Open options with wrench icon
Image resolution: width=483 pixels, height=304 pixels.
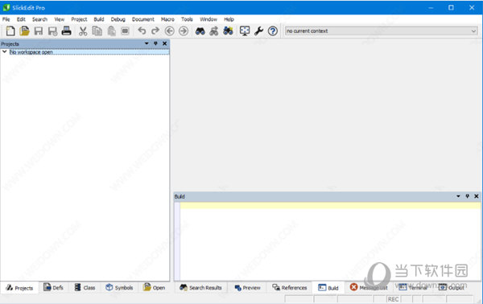pos(258,31)
